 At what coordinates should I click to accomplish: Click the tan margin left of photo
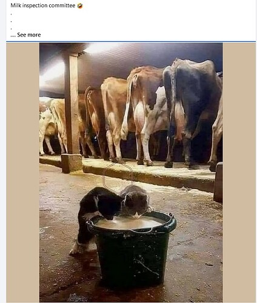tap(22, 172)
